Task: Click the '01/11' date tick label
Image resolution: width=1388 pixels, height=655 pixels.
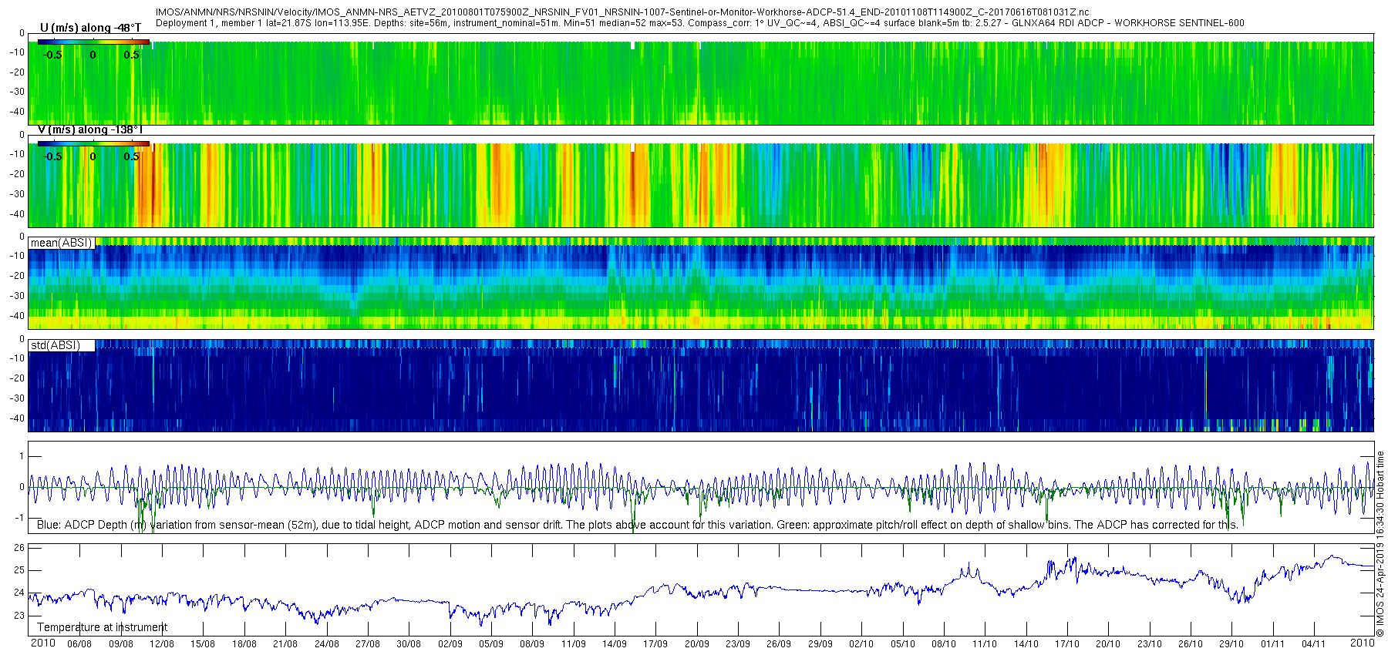Action: (1273, 644)
